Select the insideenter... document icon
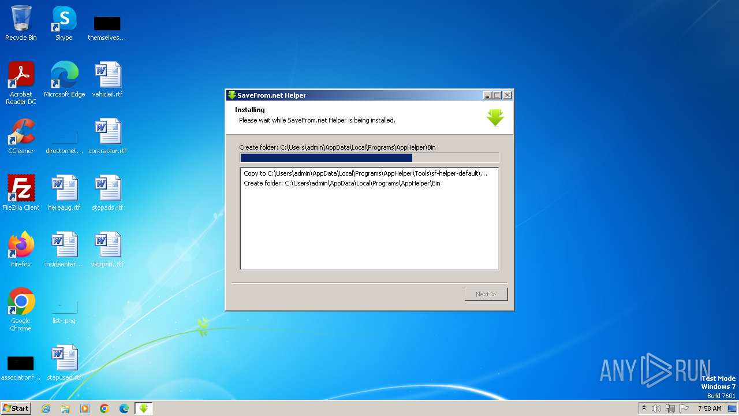Viewport: 739px width, 416px height. [x=64, y=249]
